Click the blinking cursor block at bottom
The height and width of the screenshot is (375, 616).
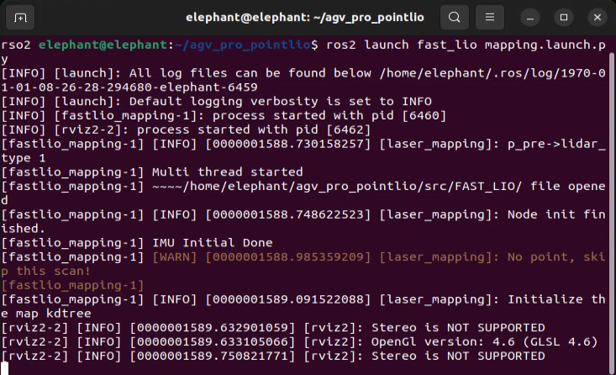pos(4,369)
